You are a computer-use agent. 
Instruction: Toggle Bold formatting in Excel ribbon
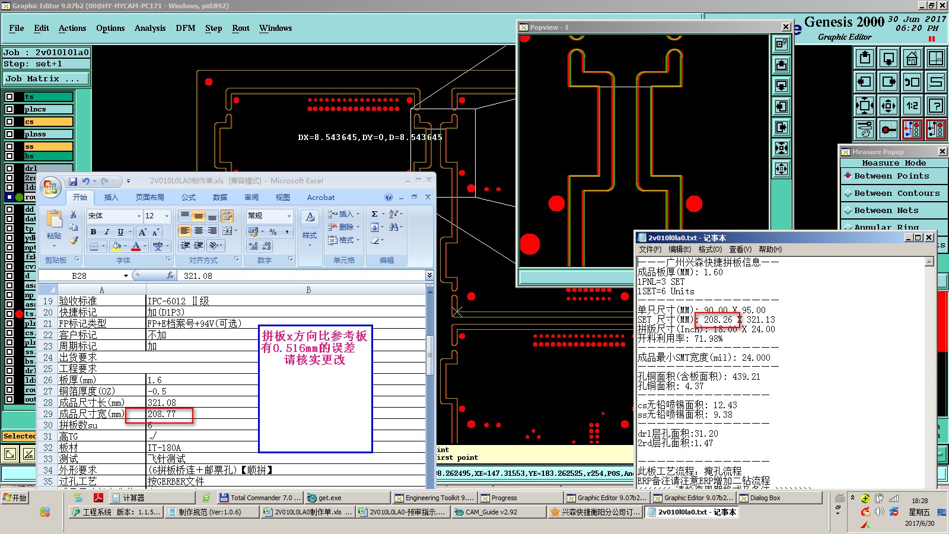93,232
